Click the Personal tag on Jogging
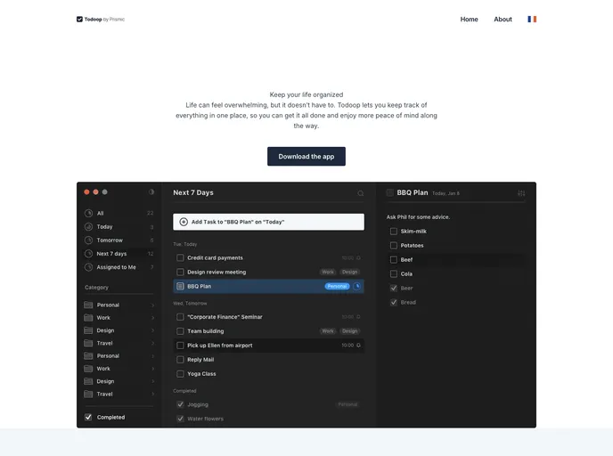Screen dimensions: 613x456 tap(347, 404)
